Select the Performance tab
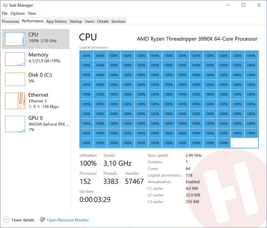This screenshot has width=267, height=228. tap(32, 21)
